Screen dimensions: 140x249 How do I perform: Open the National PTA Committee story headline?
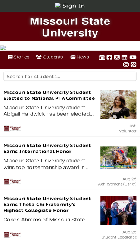click(x=49, y=95)
